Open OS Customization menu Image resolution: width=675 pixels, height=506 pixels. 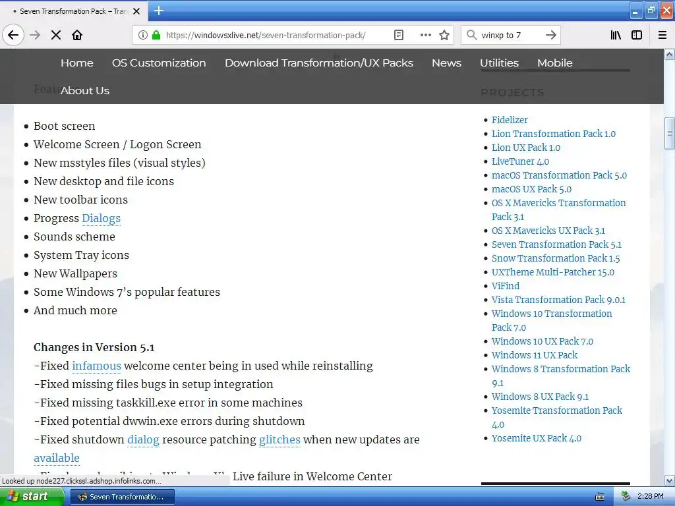(159, 63)
